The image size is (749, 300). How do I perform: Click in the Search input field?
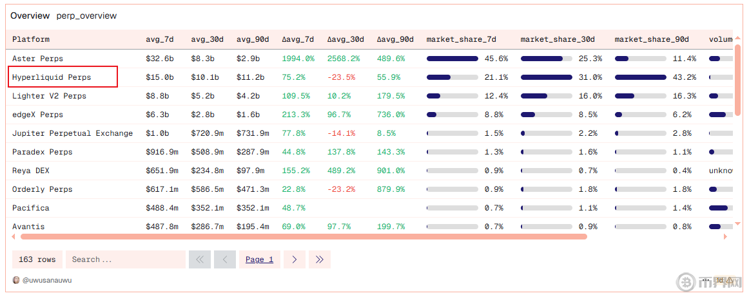[126, 259]
